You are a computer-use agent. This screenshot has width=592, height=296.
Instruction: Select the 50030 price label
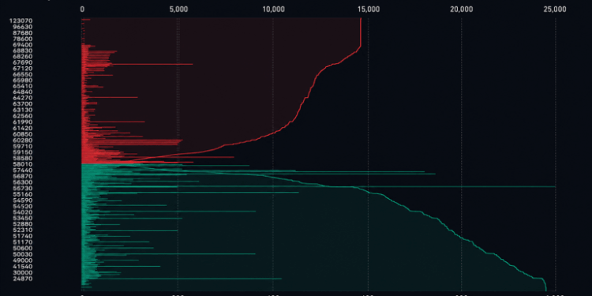[x=22, y=254]
